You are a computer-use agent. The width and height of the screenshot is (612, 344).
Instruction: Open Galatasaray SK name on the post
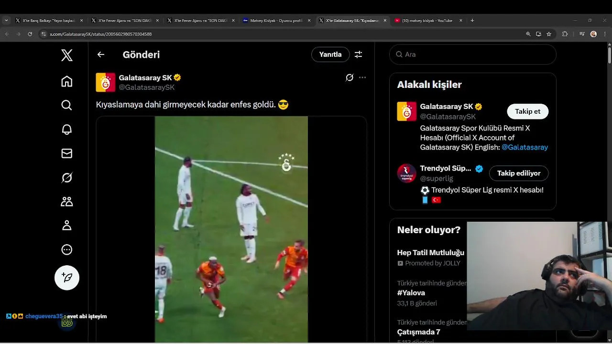[145, 77]
